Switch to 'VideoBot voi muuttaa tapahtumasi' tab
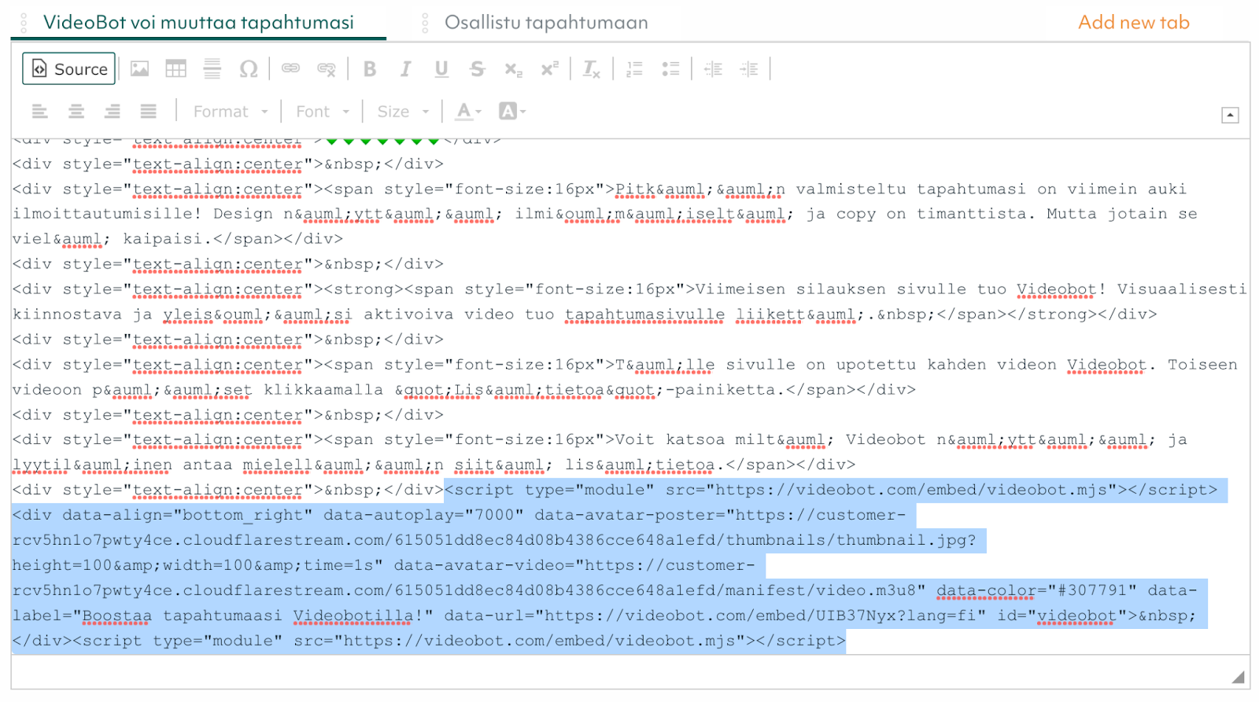 tap(198, 22)
